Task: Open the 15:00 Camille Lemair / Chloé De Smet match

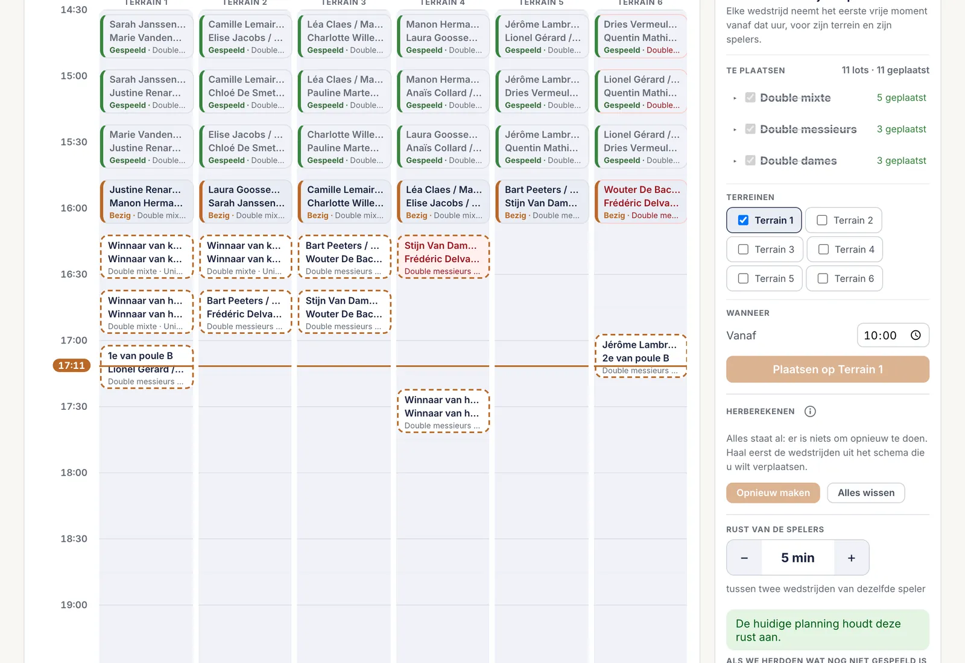Action: tap(245, 92)
